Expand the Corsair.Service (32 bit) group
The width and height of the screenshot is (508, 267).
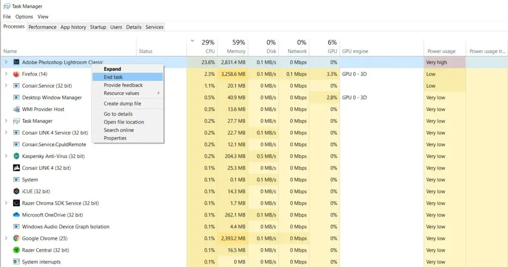pyautogui.click(x=6, y=85)
